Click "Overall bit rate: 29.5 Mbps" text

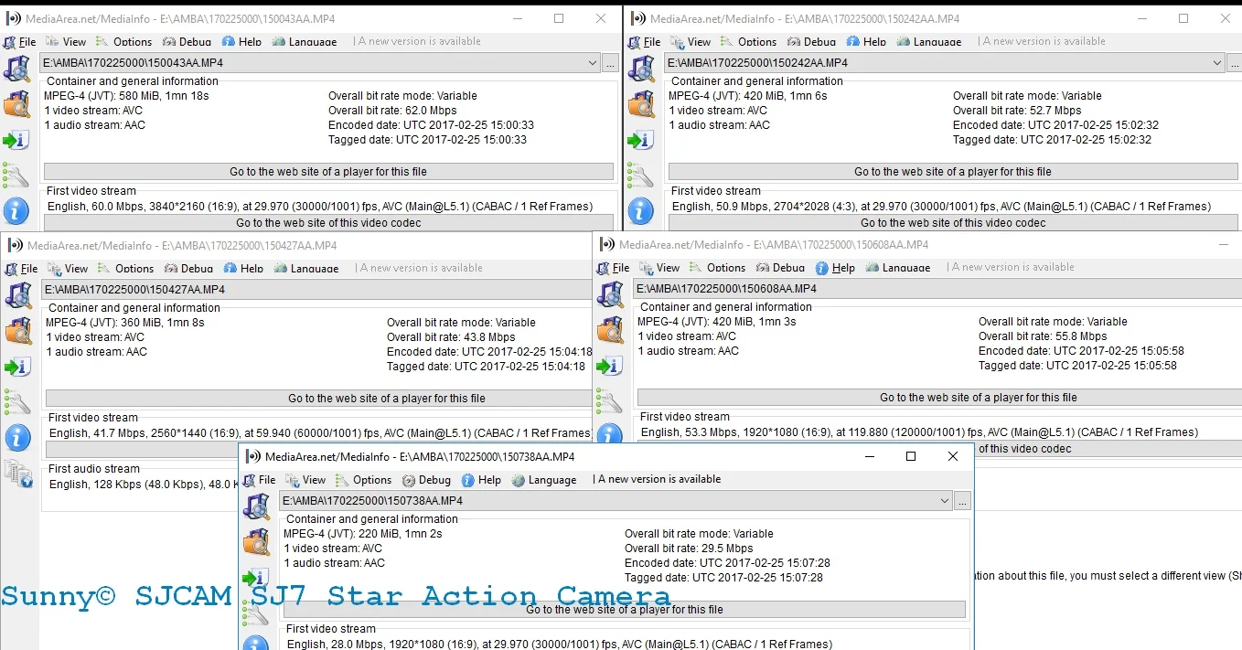point(689,549)
